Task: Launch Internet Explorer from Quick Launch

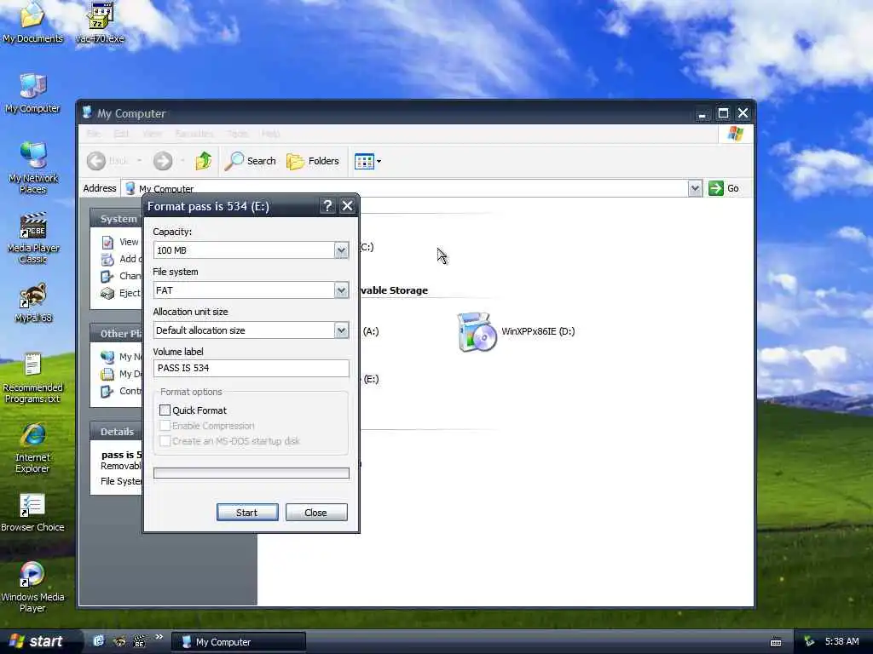Action: [99, 641]
